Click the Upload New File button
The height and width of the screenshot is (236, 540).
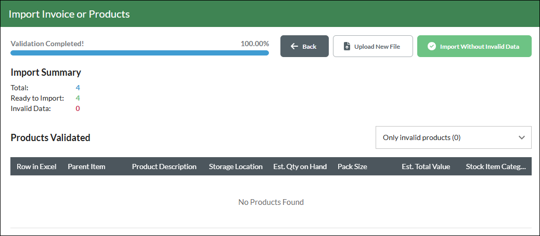click(x=372, y=46)
